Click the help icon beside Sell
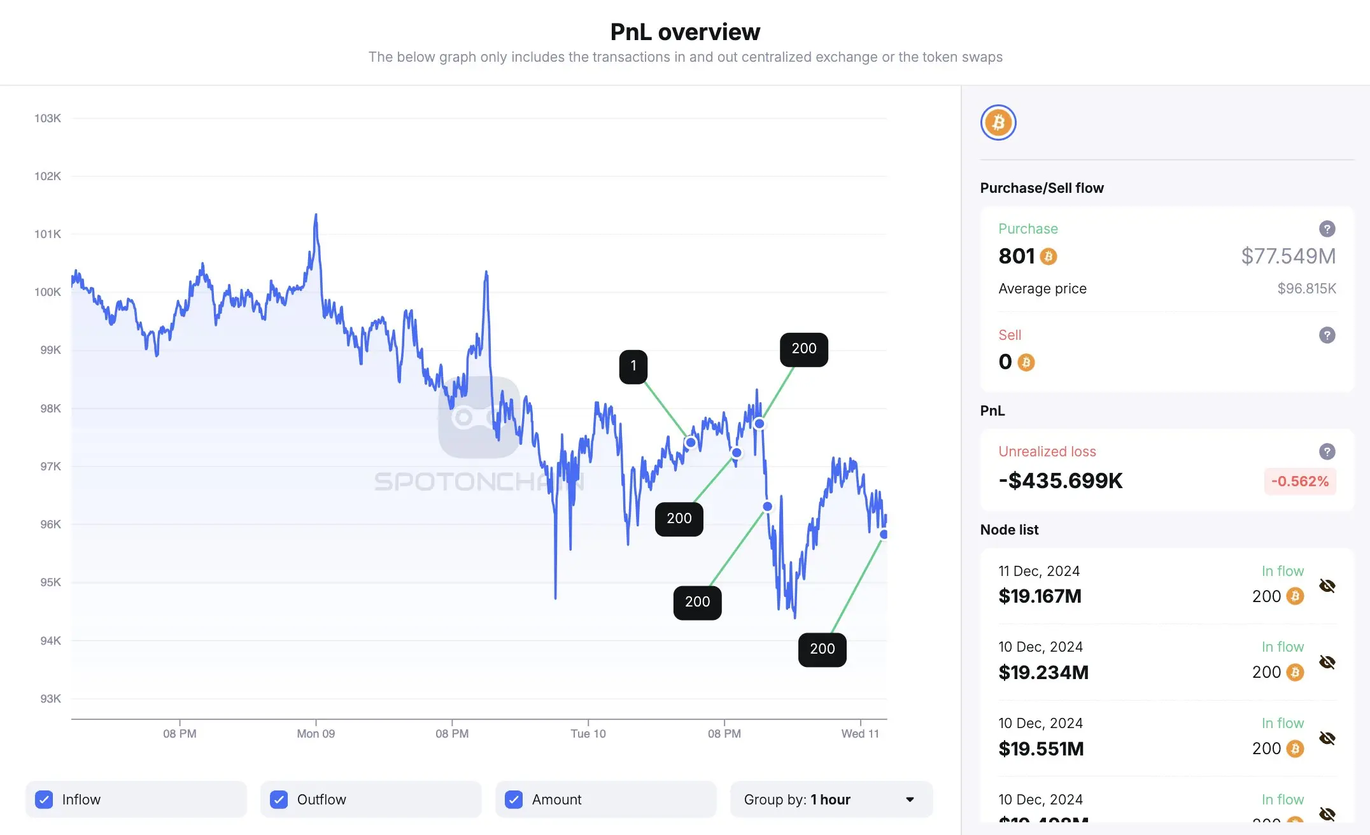This screenshot has width=1370, height=835. [x=1327, y=335]
